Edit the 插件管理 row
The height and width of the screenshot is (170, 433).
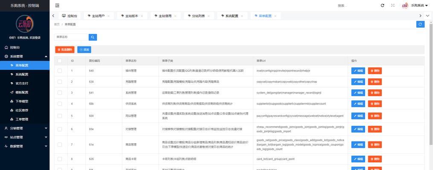click(x=358, y=71)
